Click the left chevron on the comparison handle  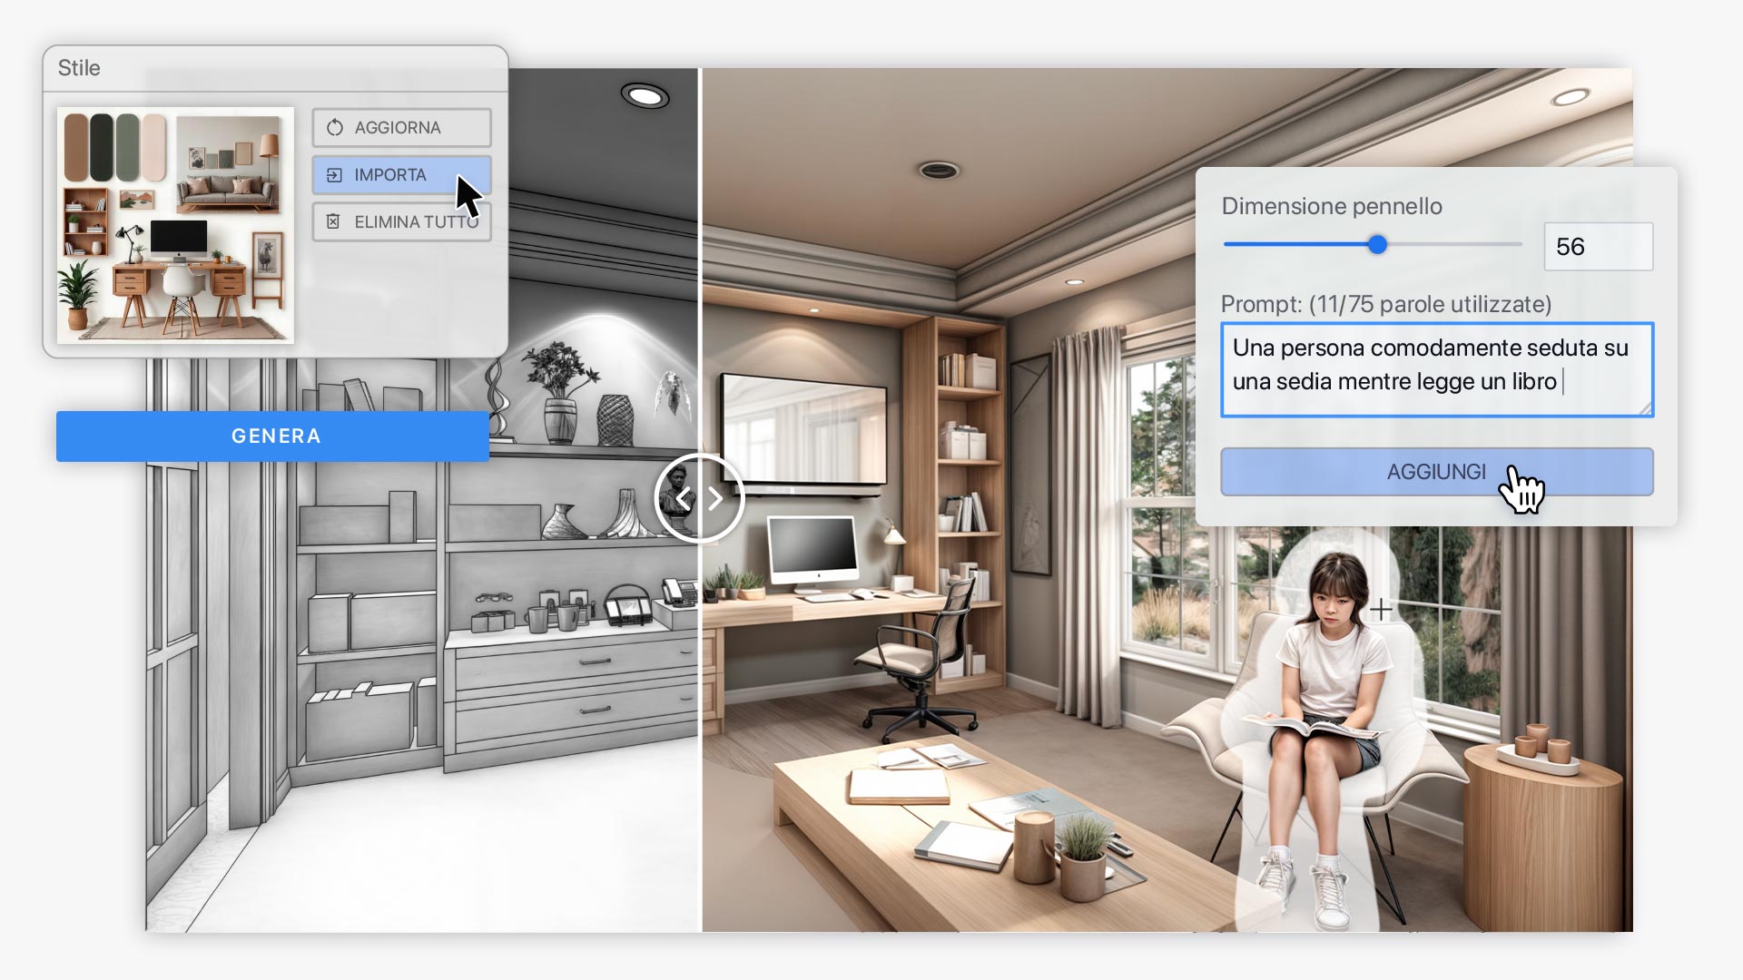pyautogui.click(x=683, y=498)
